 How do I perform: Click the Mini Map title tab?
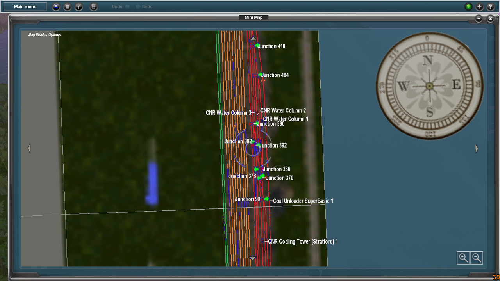[254, 17]
